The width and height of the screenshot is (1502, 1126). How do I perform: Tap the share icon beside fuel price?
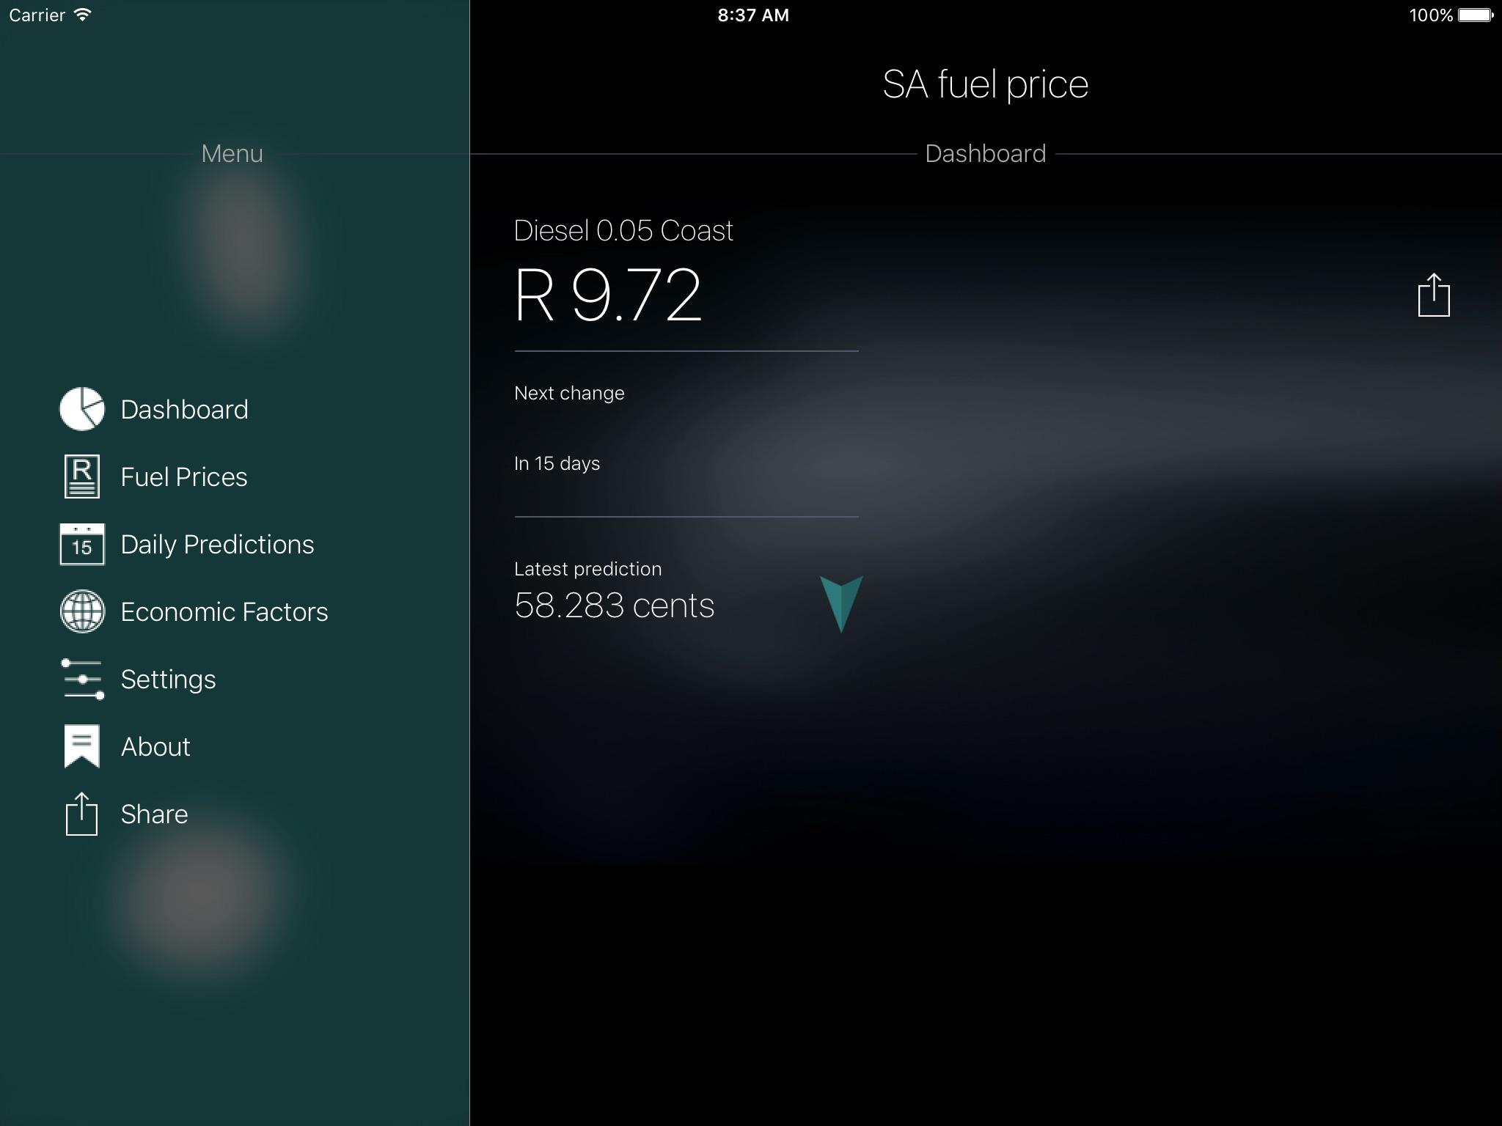point(1434,295)
